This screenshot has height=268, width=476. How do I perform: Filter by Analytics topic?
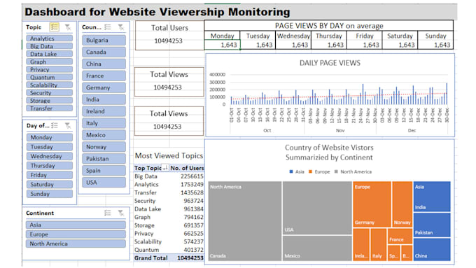click(49, 38)
